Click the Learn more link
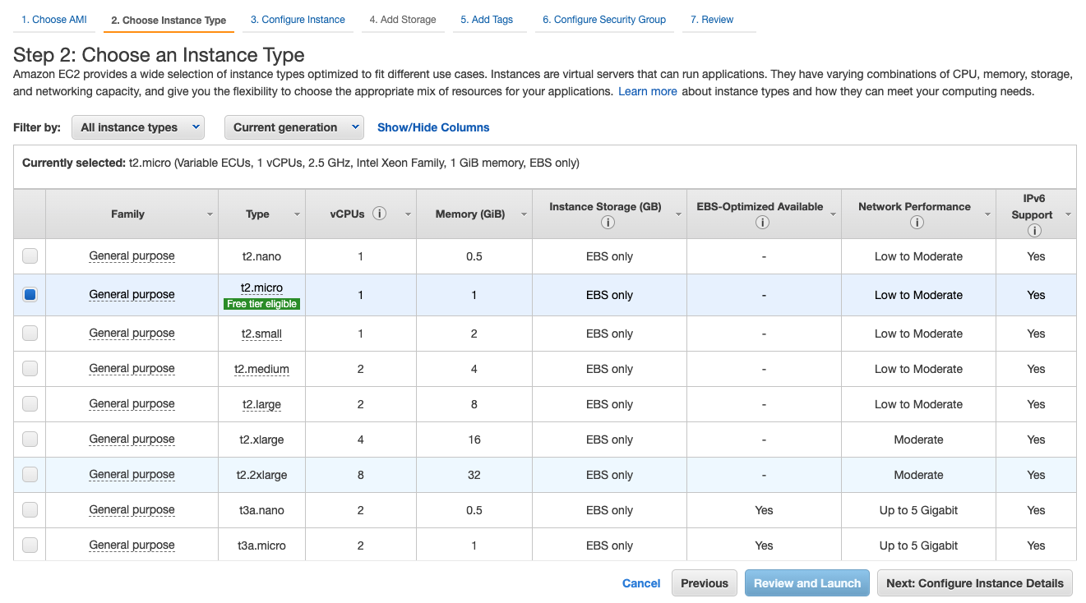Screen dimensions: 1086x603 [x=648, y=91]
